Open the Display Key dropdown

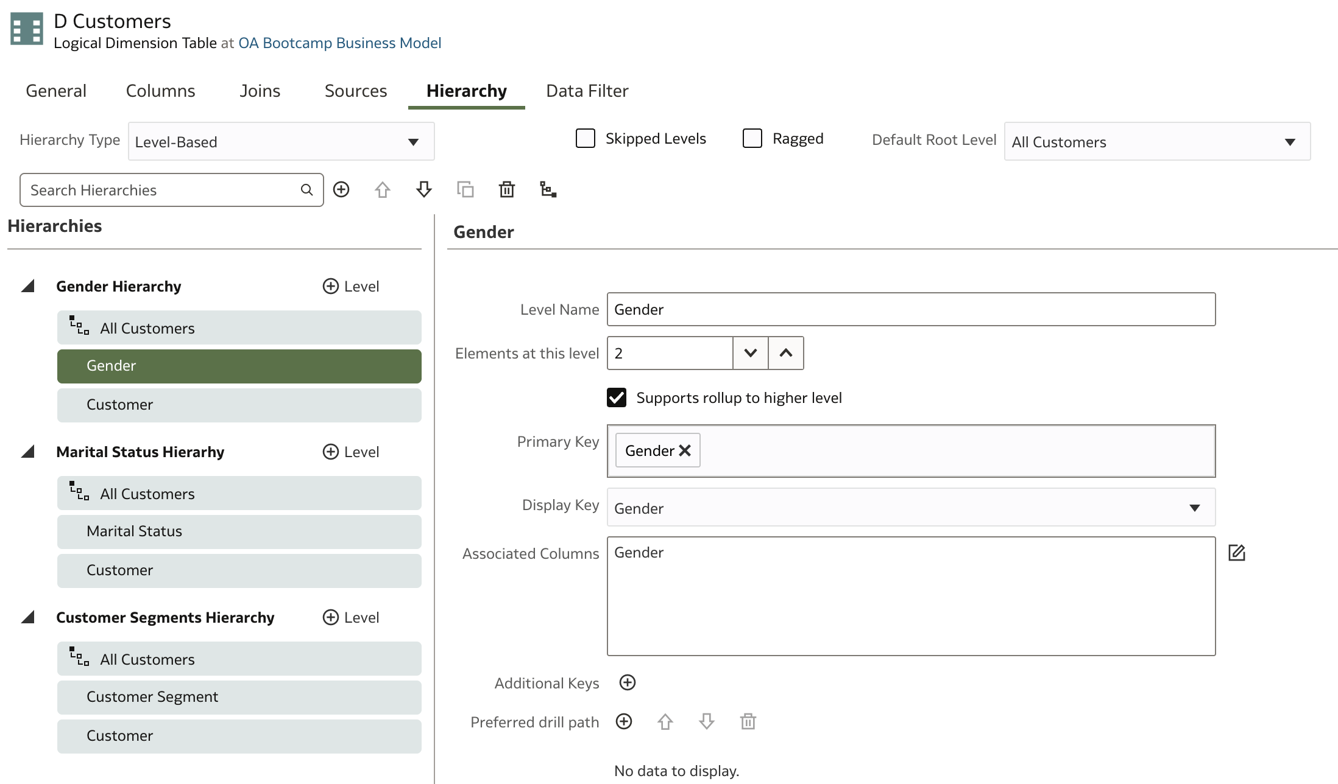[911, 507]
